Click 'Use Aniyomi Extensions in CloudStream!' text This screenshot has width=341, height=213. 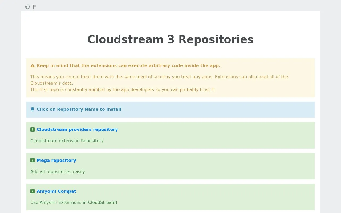(74, 202)
